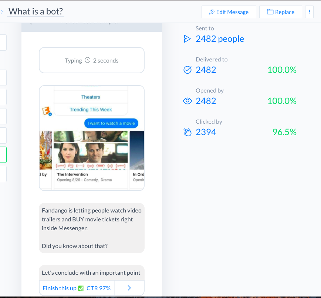
Task: Click the clock icon in Typing block
Action: [x=88, y=60]
